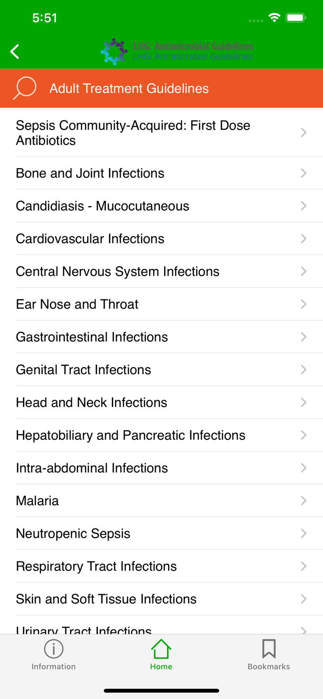
Task: Tap the Adult Treatment Guidelines header
Action: click(129, 88)
